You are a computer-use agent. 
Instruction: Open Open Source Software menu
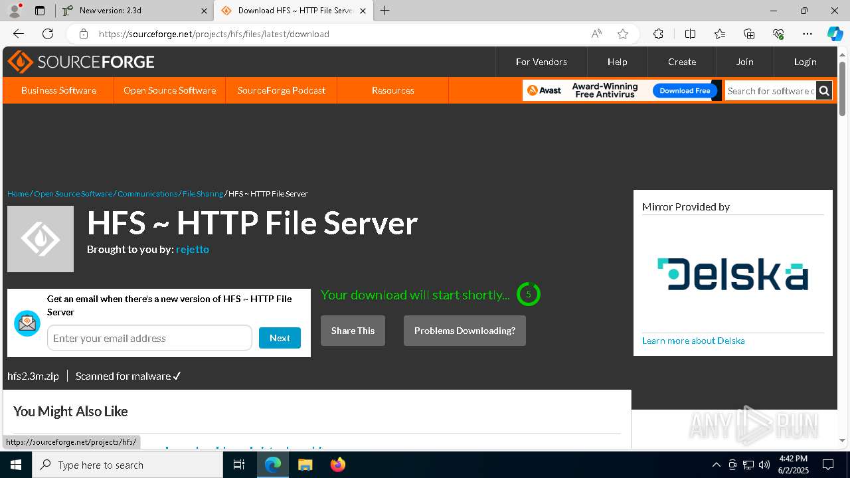169,90
